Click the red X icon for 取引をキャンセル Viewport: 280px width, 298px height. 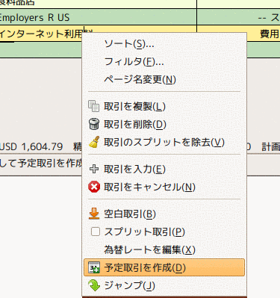coord(94,187)
